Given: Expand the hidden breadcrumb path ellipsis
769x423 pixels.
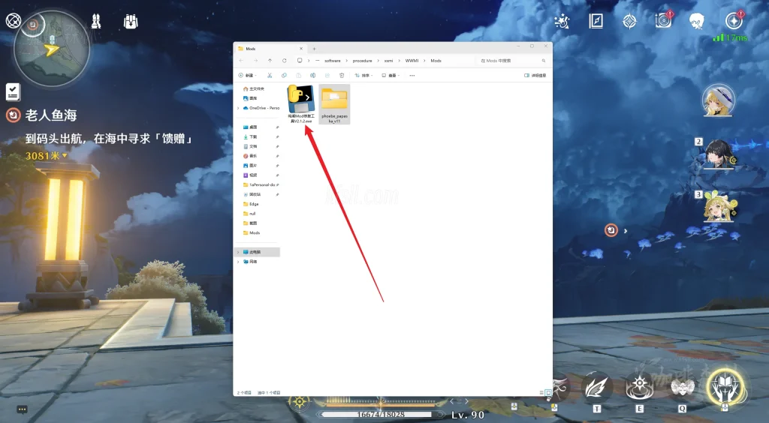Looking at the screenshot, I should pos(318,61).
